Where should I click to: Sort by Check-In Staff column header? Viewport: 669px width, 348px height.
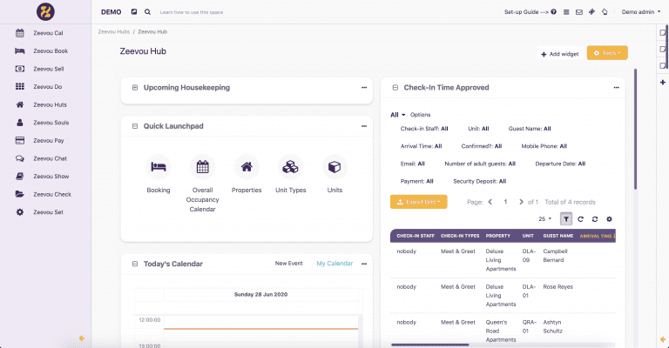tap(416, 236)
